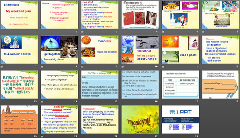Select slide 23 '第1PPT' thumbnail

pyautogui.click(x=180, y=119)
